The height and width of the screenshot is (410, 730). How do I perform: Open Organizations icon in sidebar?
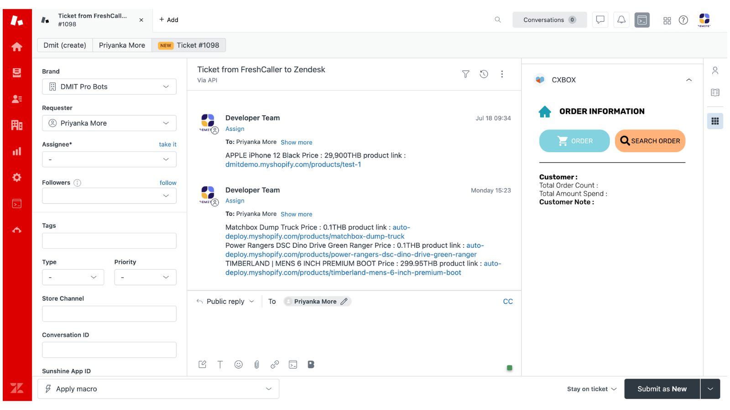point(17,125)
